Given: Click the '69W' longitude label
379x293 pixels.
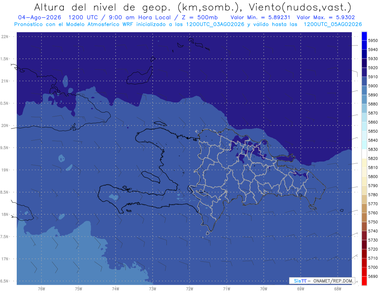Looking at the screenshot, I should click(x=301, y=289).
